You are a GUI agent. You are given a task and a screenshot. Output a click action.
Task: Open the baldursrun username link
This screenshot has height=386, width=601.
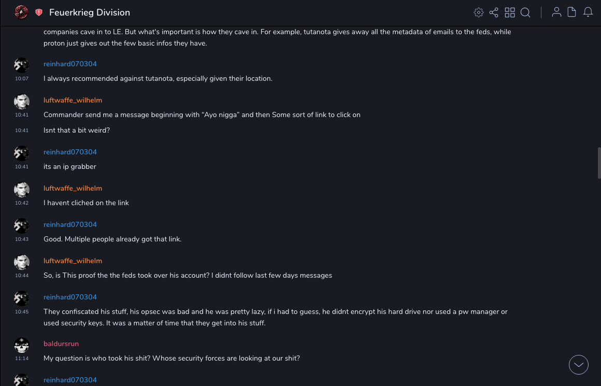[61, 344]
